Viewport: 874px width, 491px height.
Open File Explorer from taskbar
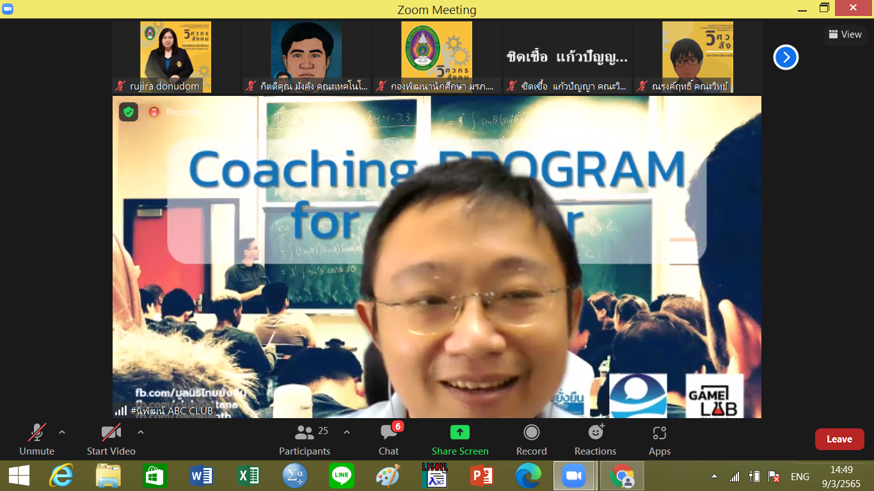tap(109, 476)
